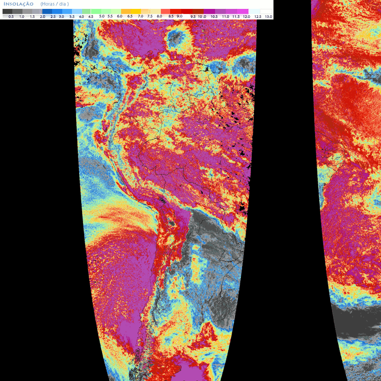Select the dark blue legend swatch for 2.5 hours
The image size is (381, 381).
tap(47, 11)
